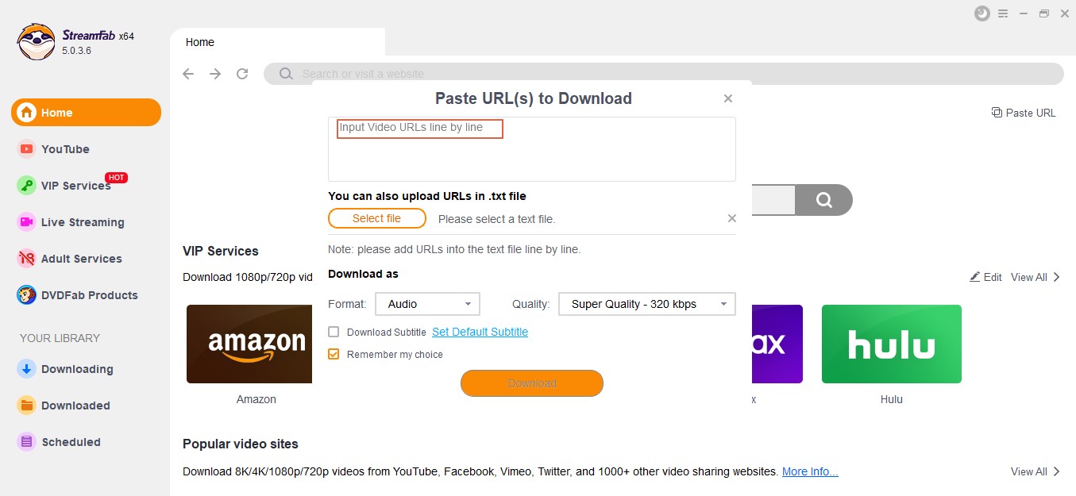Click Paste URL in top right

pyautogui.click(x=1024, y=113)
